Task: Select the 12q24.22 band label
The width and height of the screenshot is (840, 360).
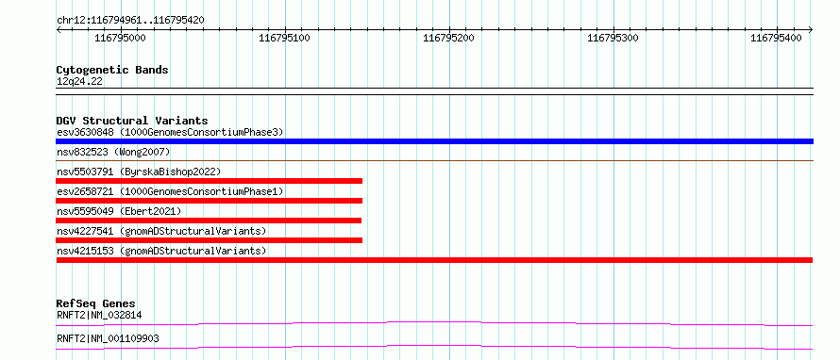Action: click(x=80, y=82)
